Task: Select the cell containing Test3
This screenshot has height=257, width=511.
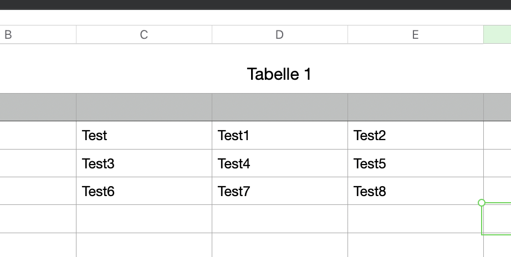Action: (x=144, y=163)
